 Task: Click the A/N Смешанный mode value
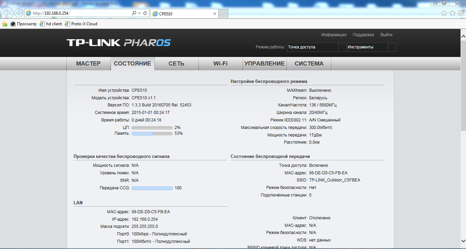pos(325,120)
